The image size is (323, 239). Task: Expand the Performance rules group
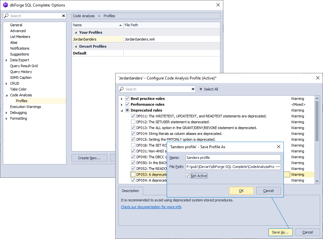coord(122,104)
